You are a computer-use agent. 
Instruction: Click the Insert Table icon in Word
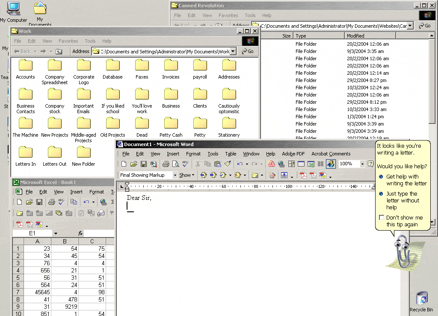pyautogui.click(x=301, y=164)
